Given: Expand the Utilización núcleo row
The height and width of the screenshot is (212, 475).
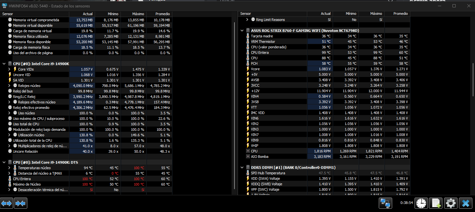Looking at the screenshot, I should 9,135.
